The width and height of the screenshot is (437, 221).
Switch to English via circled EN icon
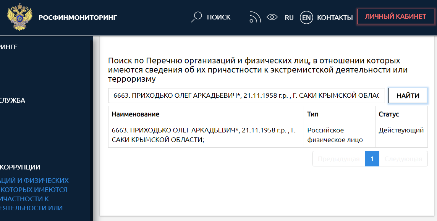point(306,17)
